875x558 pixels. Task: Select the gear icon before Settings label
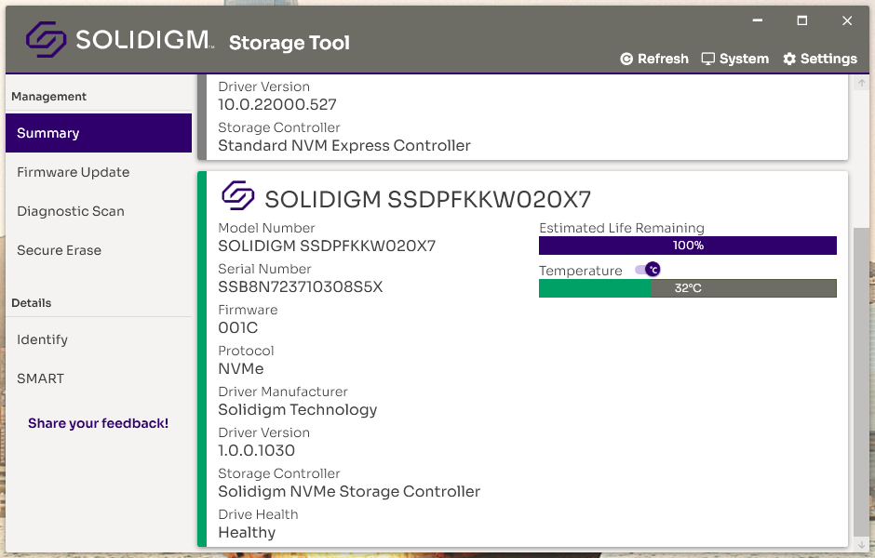pyautogui.click(x=788, y=58)
